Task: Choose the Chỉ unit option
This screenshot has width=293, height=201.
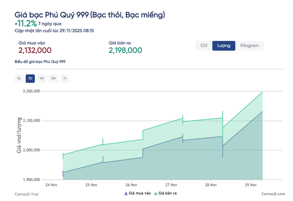Action: coord(204,46)
